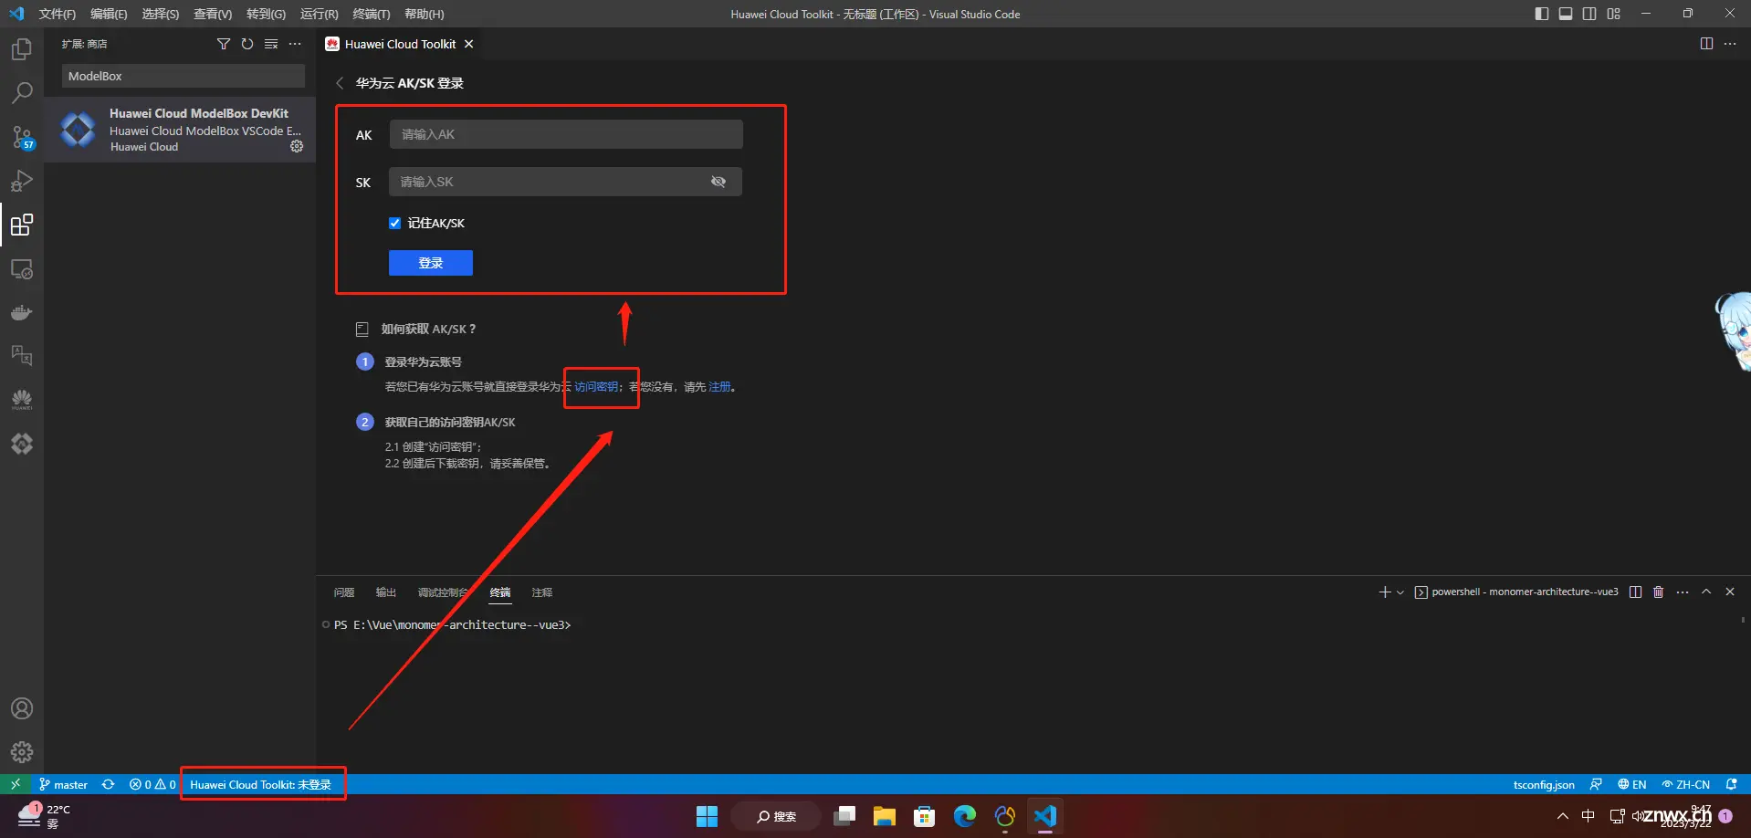The height and width of the screenshot is (838, 1751).
Task: Open the Run and Debug view
Action: pos(22,181)
